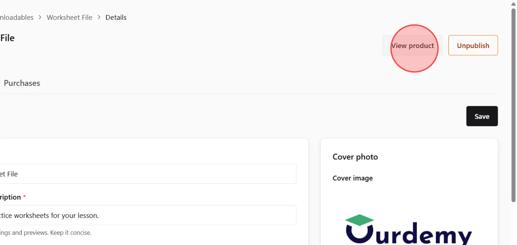The image size is (517, 245).
Task: Open the View product button
Action: (412, 46)
